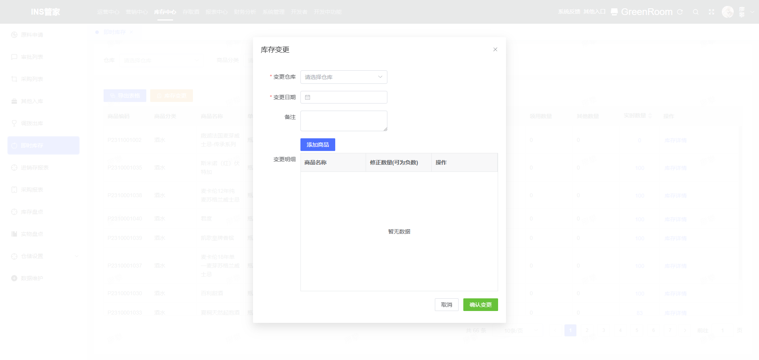
Task: Sort by 实时数量 column arrows
Action: pyautogui.click(x=650, y=116)
